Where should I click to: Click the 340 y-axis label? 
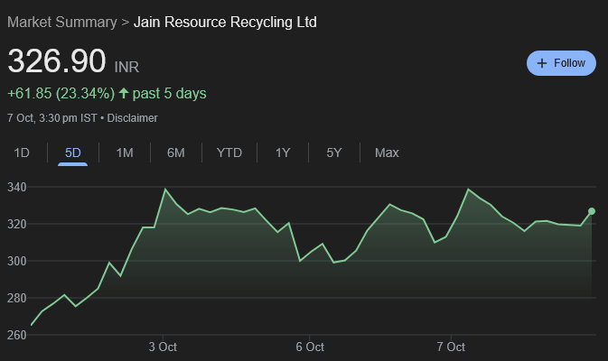click(x=18, y=187)
